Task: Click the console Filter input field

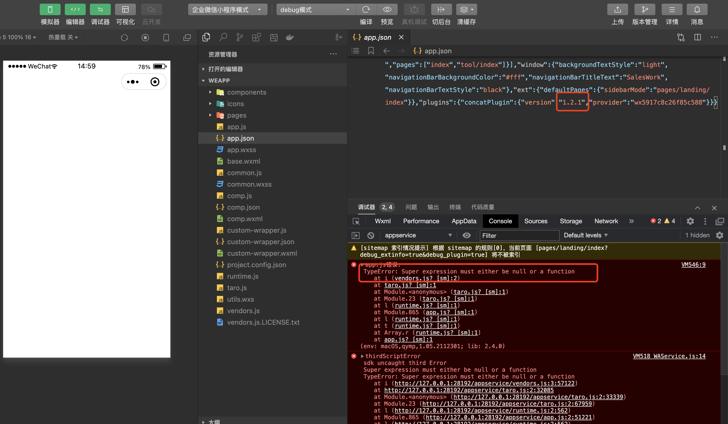Action: (x=519, y=236)
